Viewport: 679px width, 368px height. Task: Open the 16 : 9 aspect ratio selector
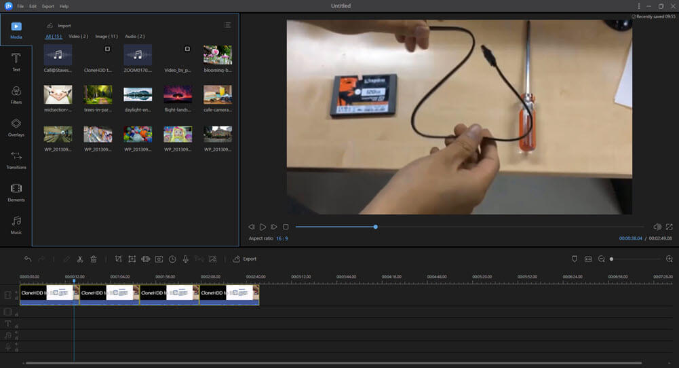(x=282, y=238)
